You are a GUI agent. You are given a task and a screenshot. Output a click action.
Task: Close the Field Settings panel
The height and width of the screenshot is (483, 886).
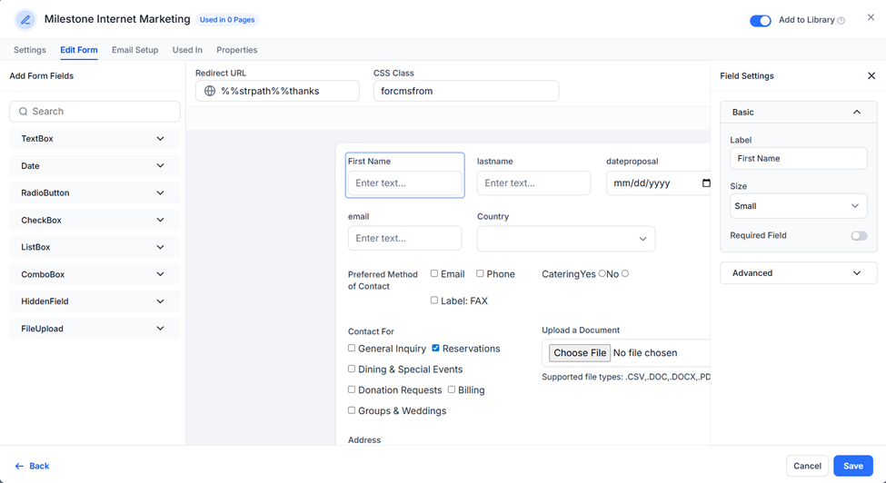point(871,75)
